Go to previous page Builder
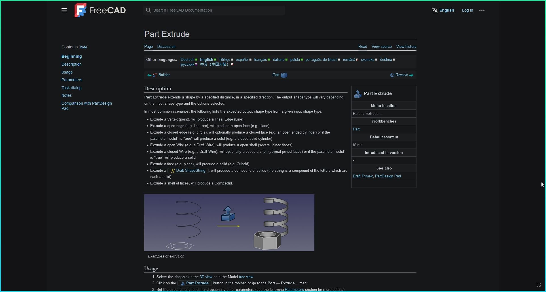Image resolution: width=546 pixels, height=292 pixels. coord(164,75)
